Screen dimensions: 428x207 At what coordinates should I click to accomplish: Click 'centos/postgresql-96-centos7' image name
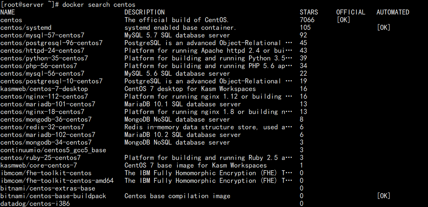pyautogui.click(x=51, y=43)
